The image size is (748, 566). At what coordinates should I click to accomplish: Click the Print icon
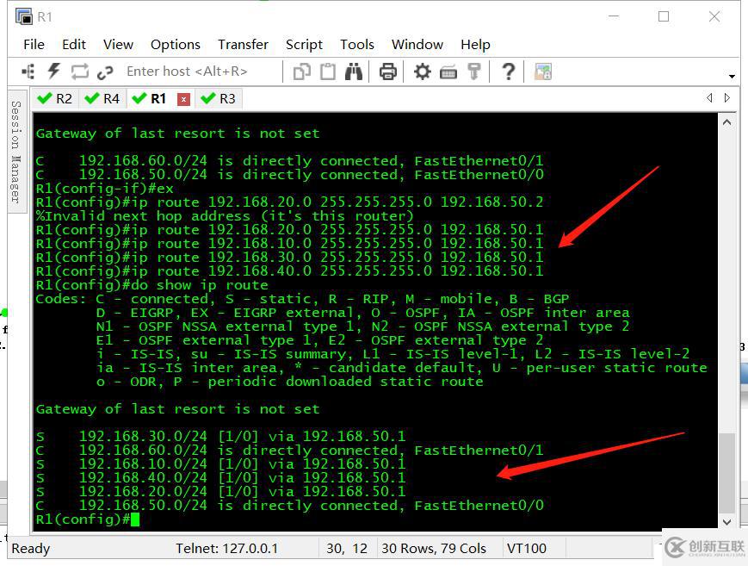pyautogui.click(x=388, y=72)
